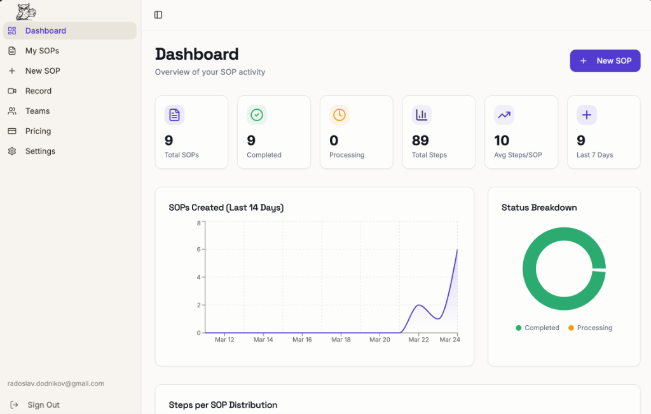
Task: Click the fox logo at top of sidebar
Action: (24, 11)
